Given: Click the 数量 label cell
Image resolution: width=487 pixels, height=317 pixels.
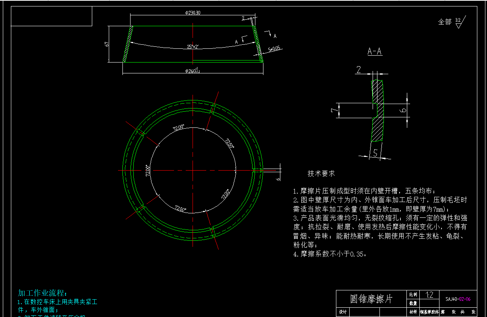Looking at the screenshot, I should point(413,303).
